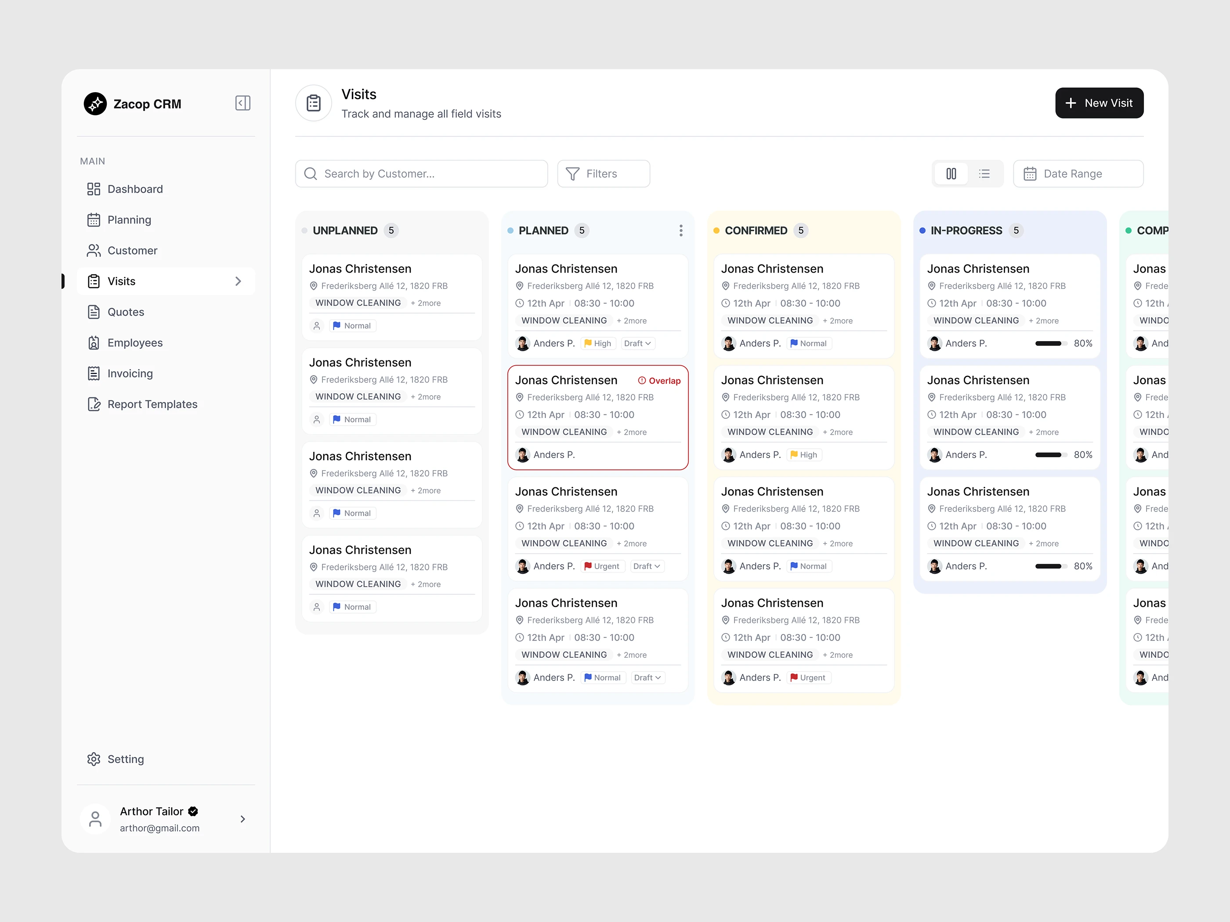Image resolution: width=1230 pixels, height=922 pixels.
Task: Open Planning in sidebar
Action: tap(166, 220)
